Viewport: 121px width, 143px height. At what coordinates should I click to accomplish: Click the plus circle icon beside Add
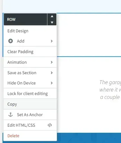click(x=11, y=41)
